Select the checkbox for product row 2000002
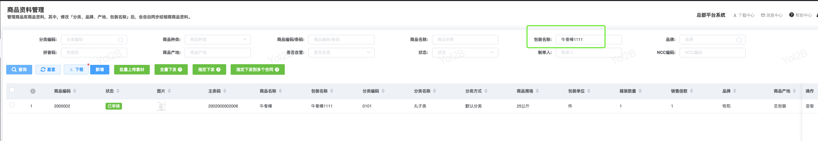Screen dimensions: 818x141 point(12,105)
